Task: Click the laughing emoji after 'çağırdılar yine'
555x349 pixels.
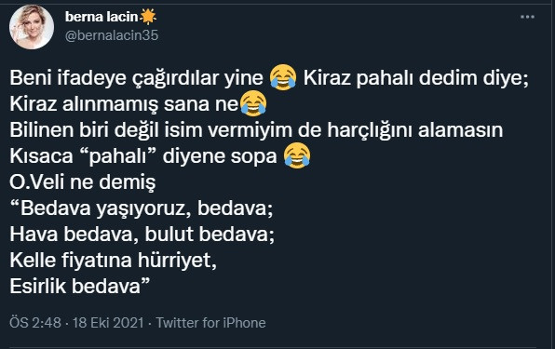Action: (x=283, y=77)
